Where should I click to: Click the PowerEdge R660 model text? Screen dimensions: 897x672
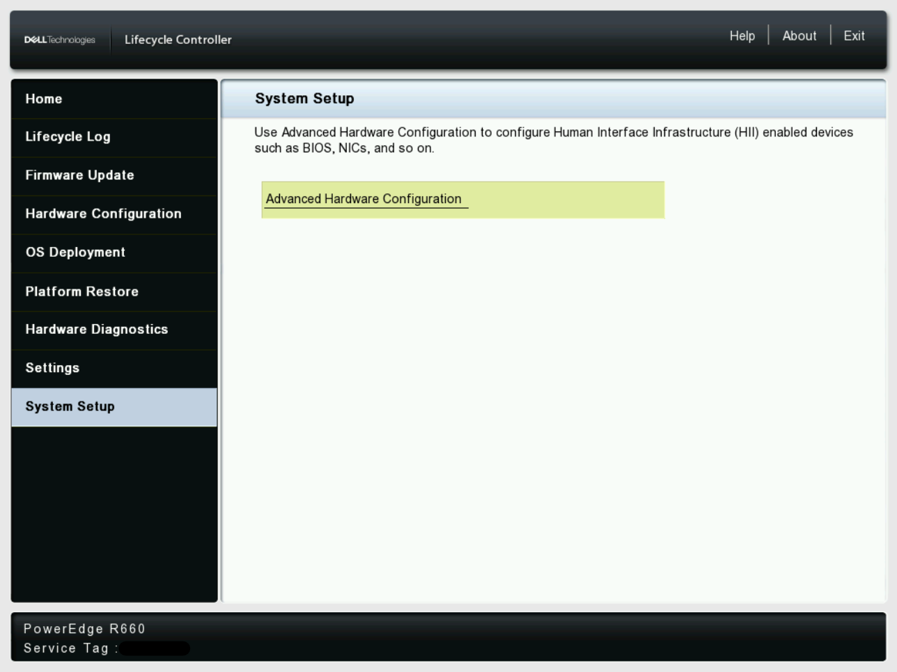point(84,629)
